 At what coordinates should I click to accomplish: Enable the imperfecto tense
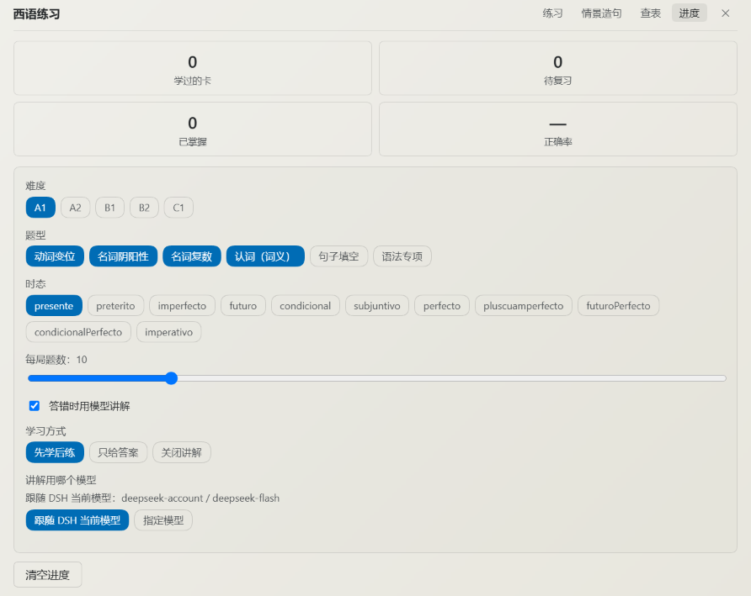point(182,306)
